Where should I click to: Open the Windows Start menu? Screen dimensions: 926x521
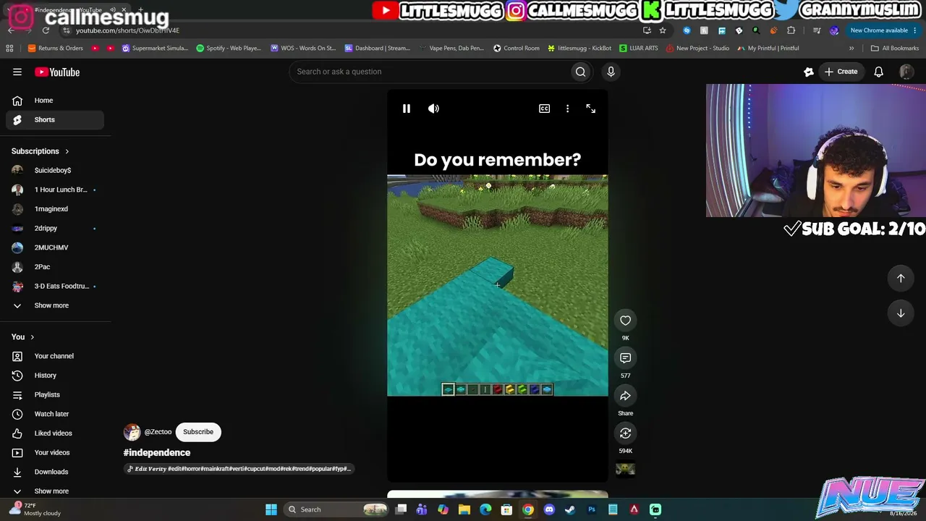[x=271, y=509]
